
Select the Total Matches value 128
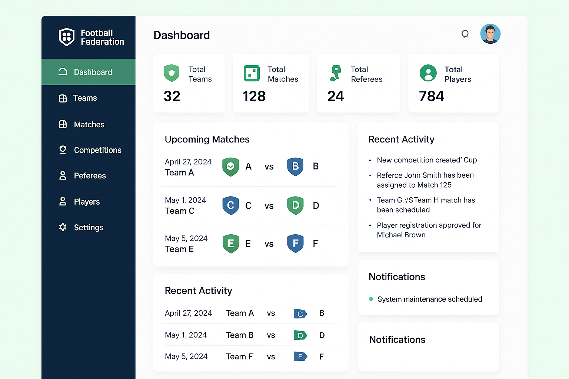[x=254, y=96]
